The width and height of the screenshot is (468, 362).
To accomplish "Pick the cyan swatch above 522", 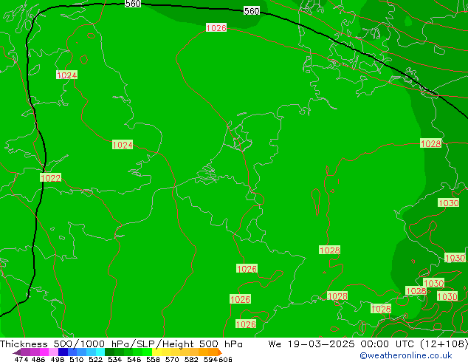I will tap(100, 352).
